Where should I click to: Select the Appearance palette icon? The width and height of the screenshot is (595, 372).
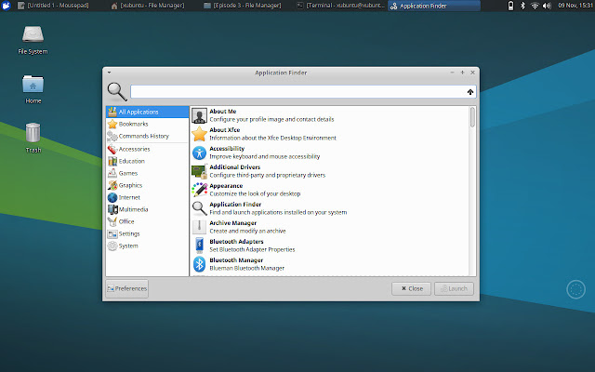[199, 190]
